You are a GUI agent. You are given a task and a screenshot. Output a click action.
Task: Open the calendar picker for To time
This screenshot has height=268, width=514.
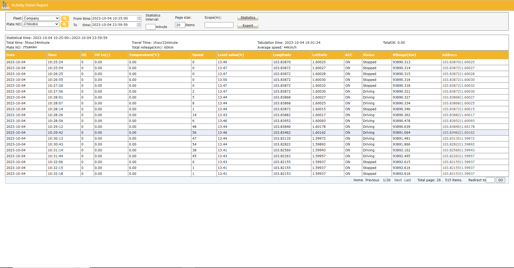tap(138, 25)
